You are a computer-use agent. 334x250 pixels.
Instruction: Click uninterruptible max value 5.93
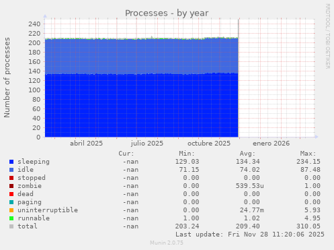pos(312,210)
